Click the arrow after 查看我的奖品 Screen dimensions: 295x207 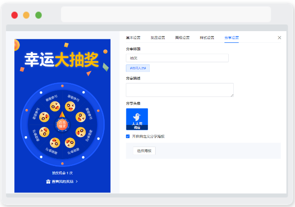coord(77,181)
